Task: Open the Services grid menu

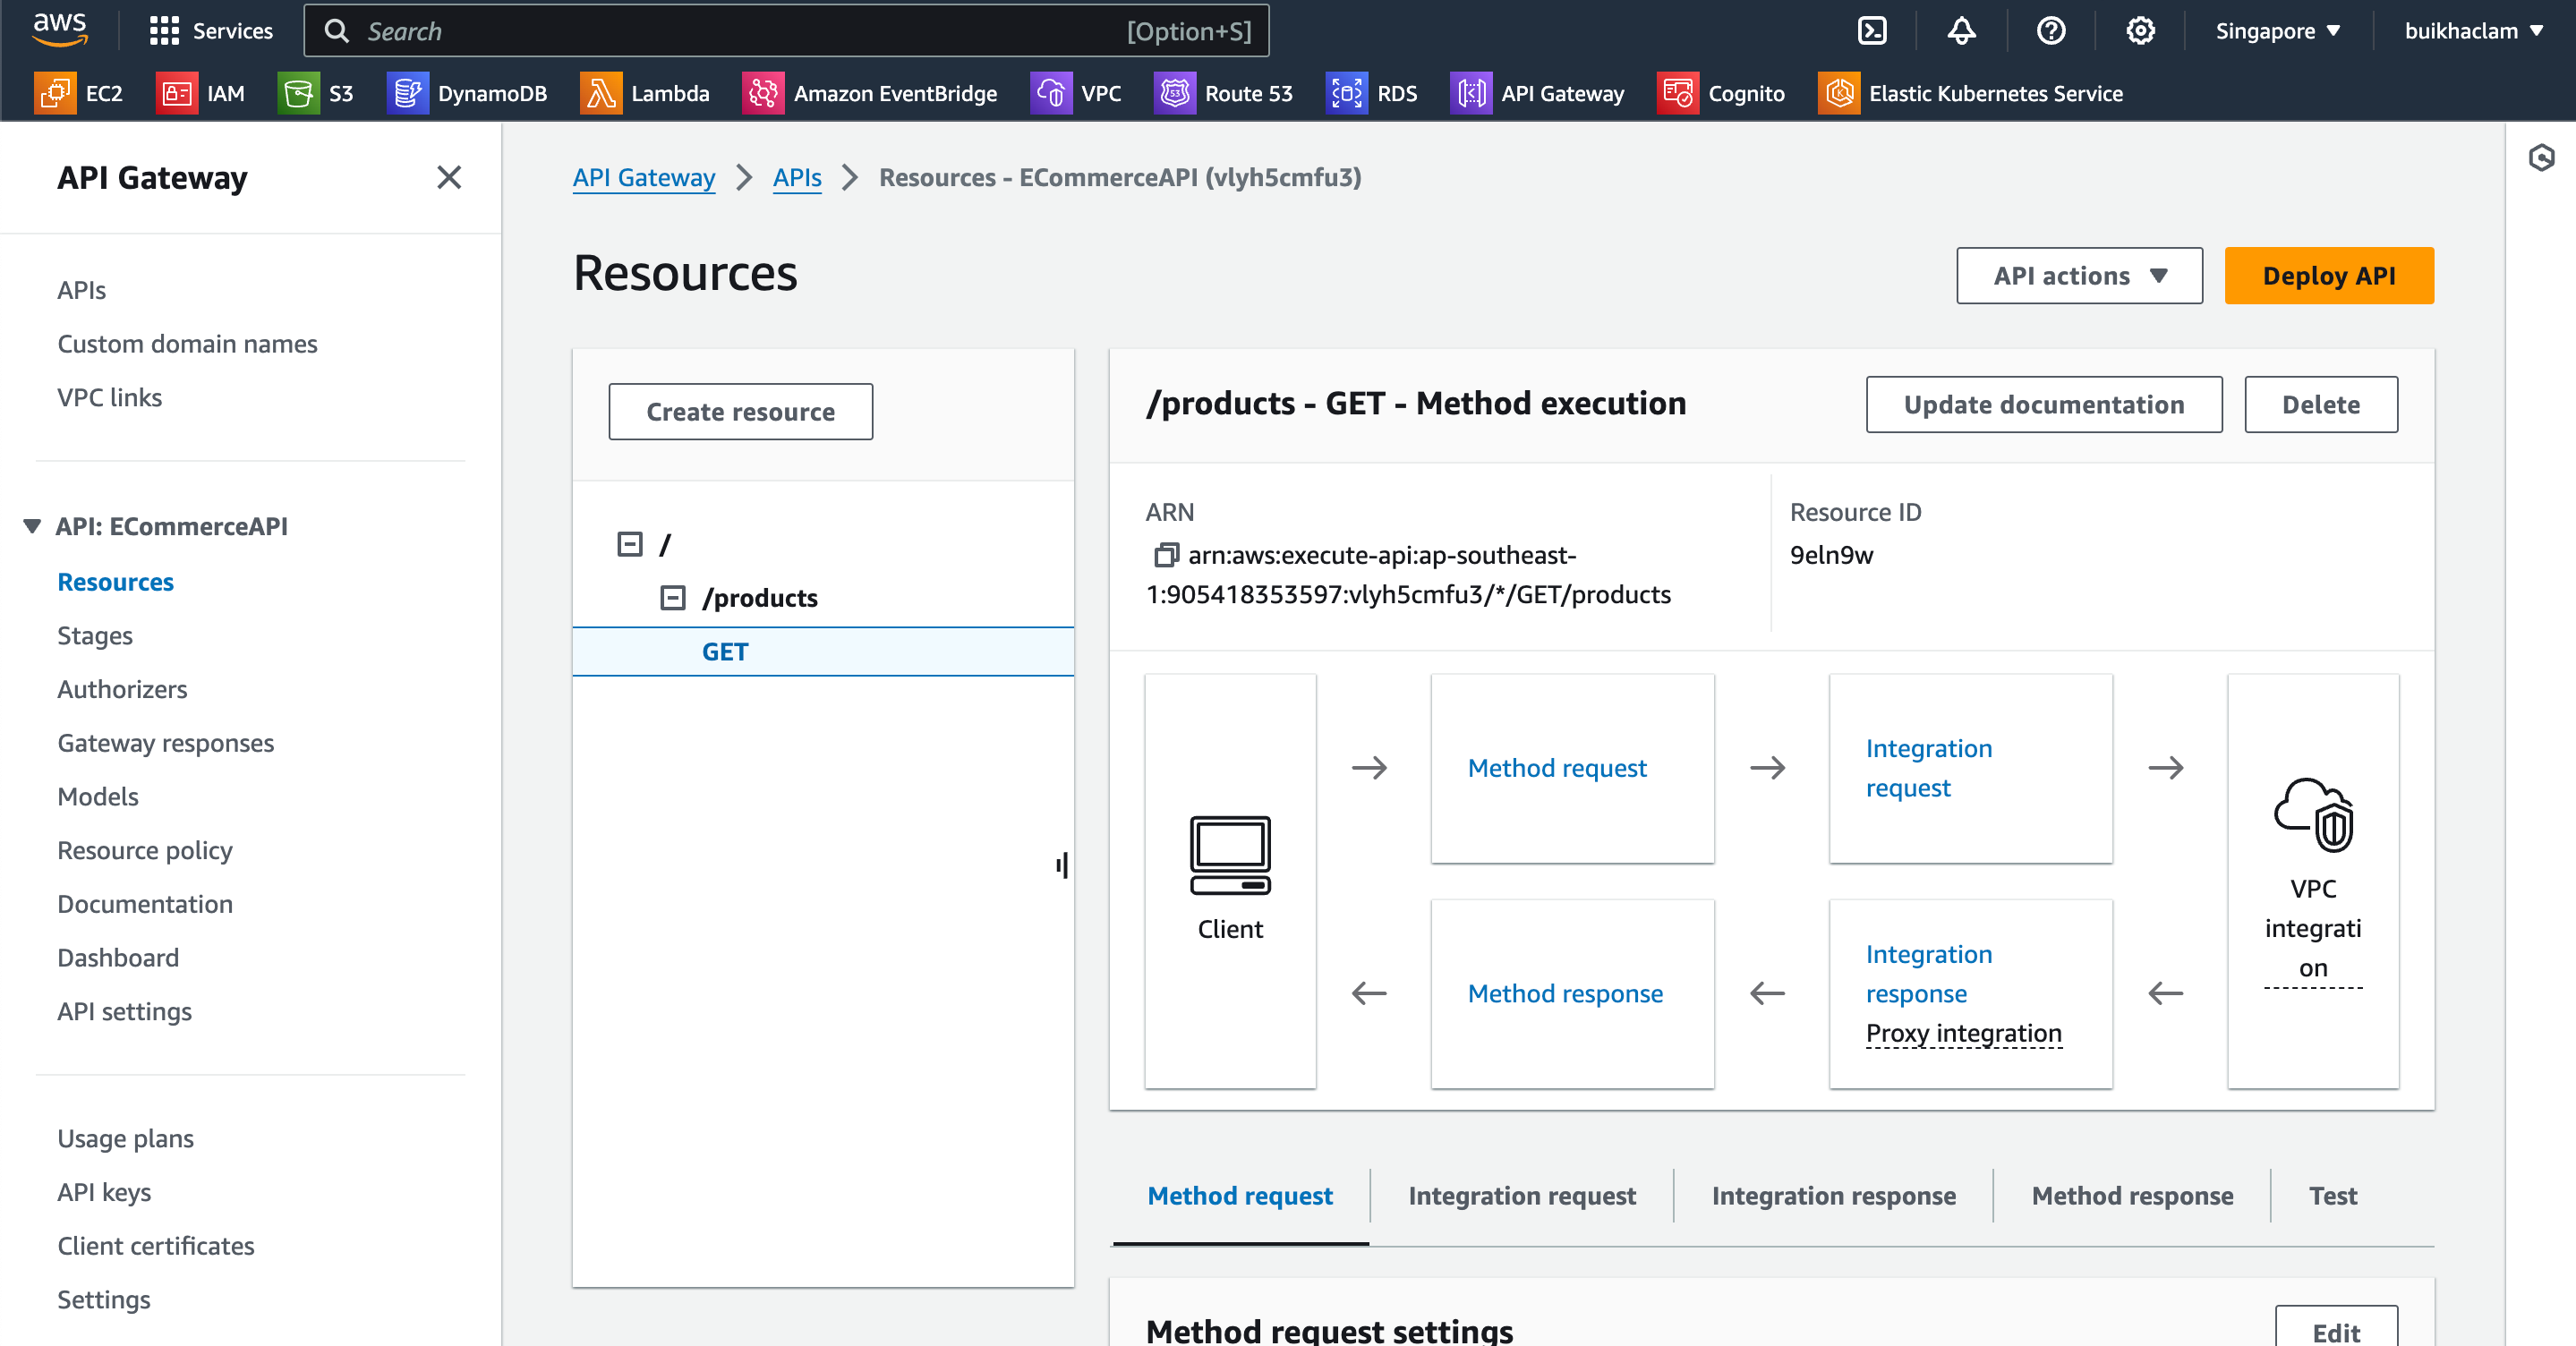Action: tap(211, 31)
